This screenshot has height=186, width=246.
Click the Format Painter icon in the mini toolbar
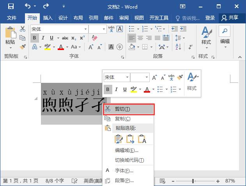180,77
